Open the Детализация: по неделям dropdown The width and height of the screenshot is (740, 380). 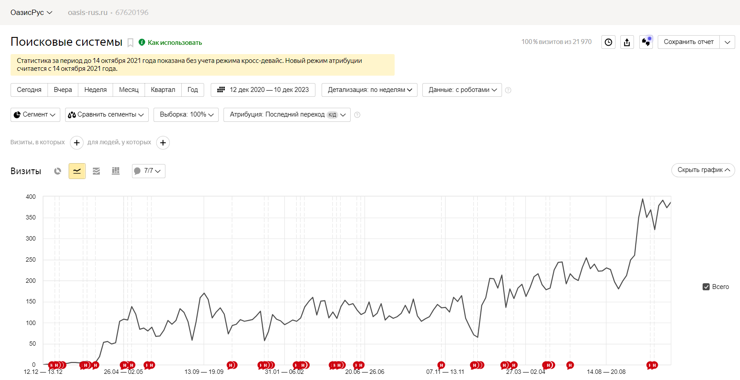(x=370, y=90)
